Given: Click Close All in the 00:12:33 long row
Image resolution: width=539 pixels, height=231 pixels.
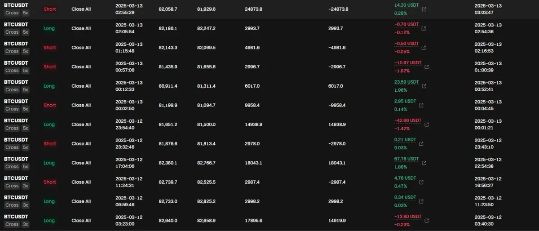Looking at the screenshot, I should tap(81, 86).
